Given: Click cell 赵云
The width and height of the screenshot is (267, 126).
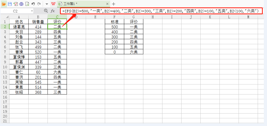Looking at the screenshot, I should point(19,42).
